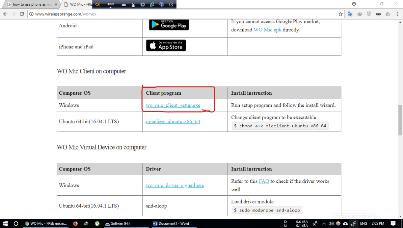The image size is (403, 228).
Task: Open the volume speaker tray icon
Action: 331,223
